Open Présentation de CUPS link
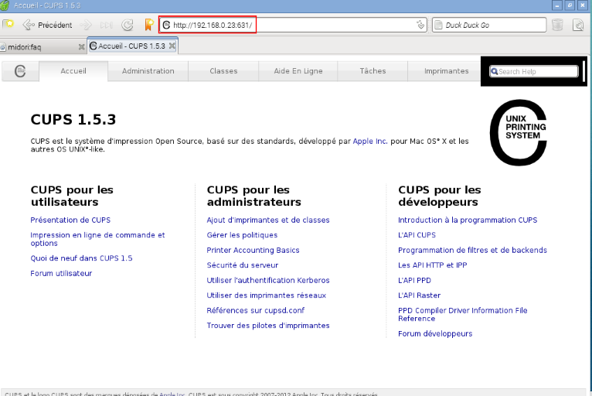The height and width of the screenshot is (396, 592). click(70, 220)
